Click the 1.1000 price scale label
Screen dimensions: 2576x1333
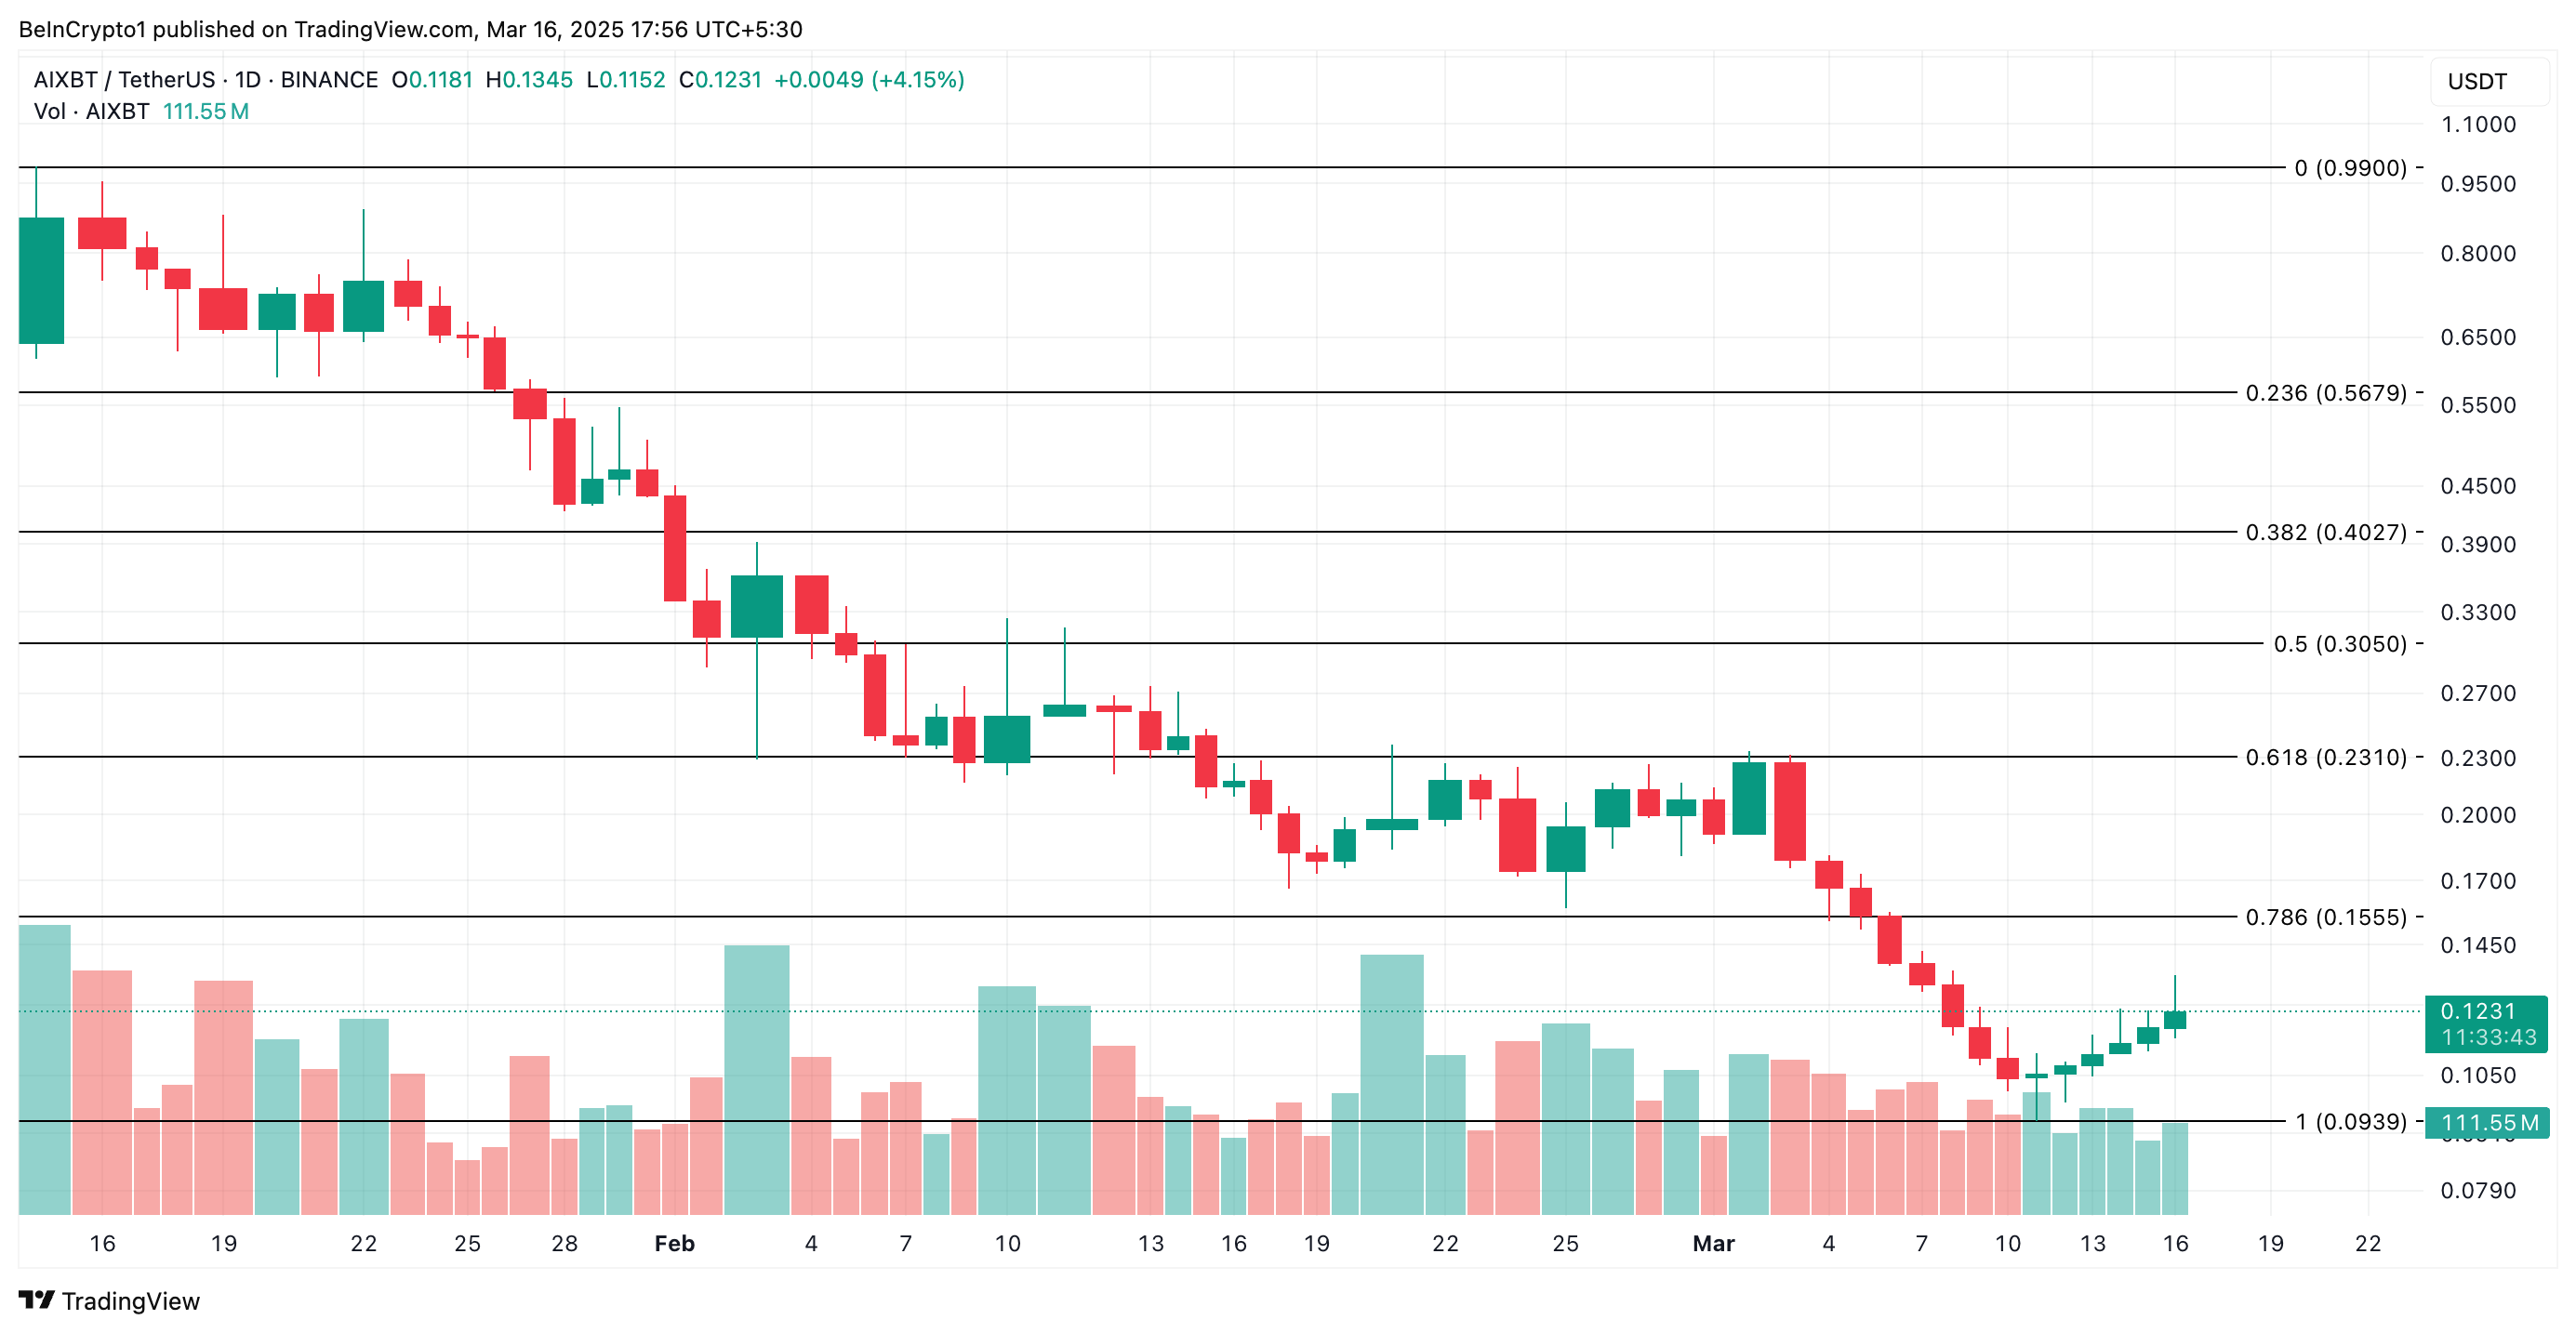click(2477, 125)
